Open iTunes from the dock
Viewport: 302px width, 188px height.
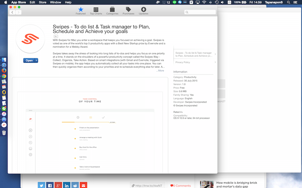click(4, 114)
